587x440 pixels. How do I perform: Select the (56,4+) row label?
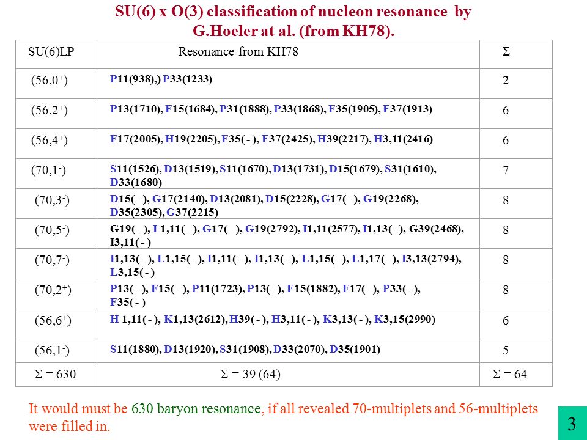(49, 141)
